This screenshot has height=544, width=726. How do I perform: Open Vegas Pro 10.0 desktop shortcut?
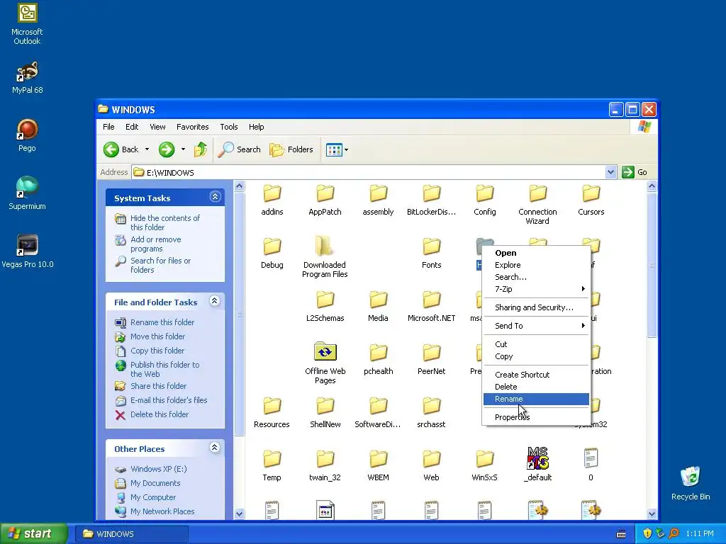tap(27, 251)
